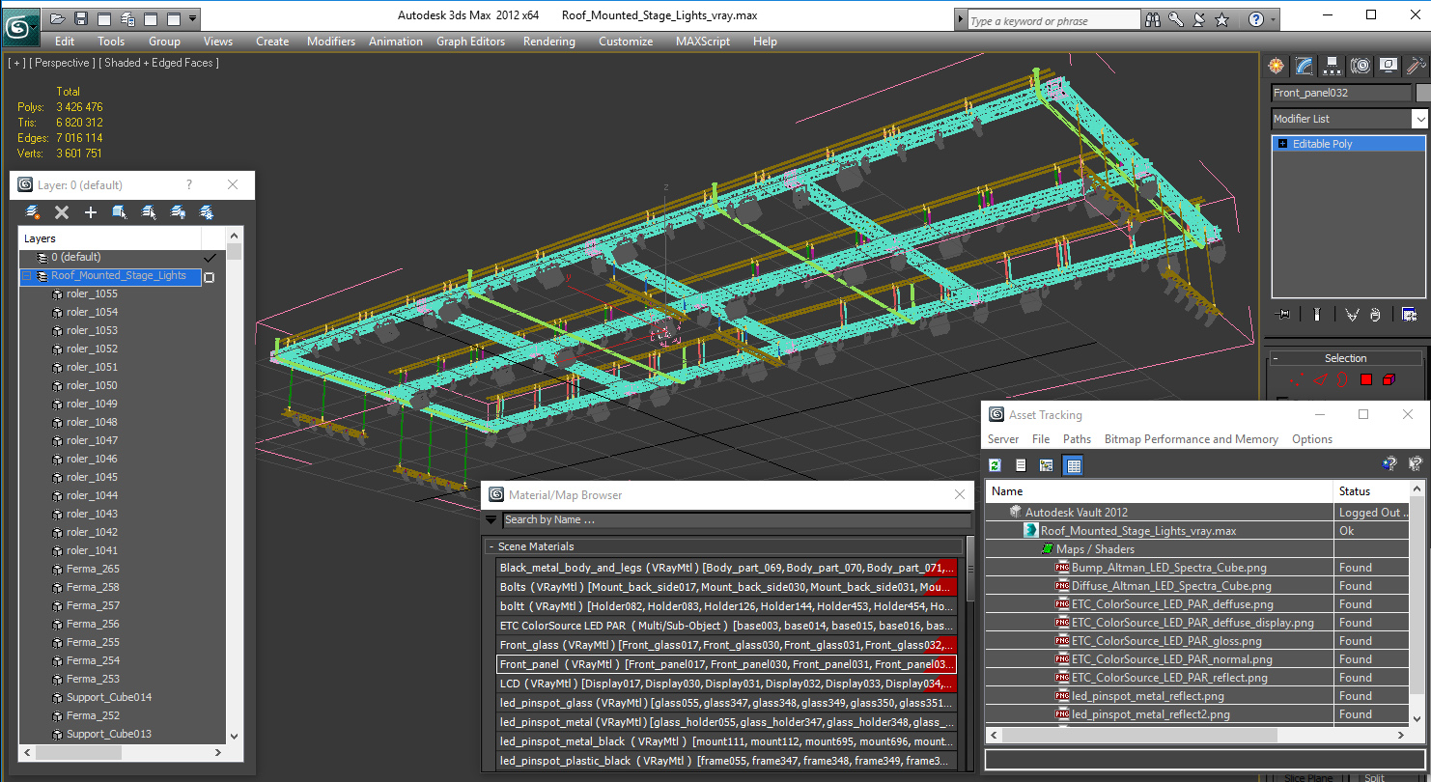Click the Create New Layer icon

click(x=33, y=212)
